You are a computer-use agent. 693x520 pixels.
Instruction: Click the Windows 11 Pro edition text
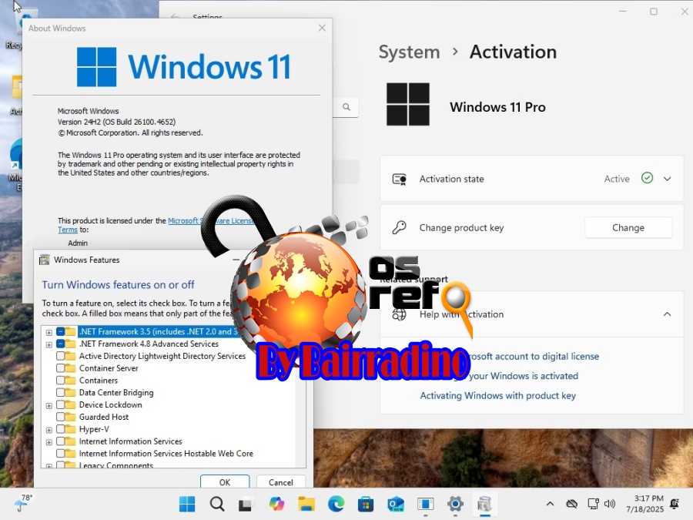(x=497, y=107)
